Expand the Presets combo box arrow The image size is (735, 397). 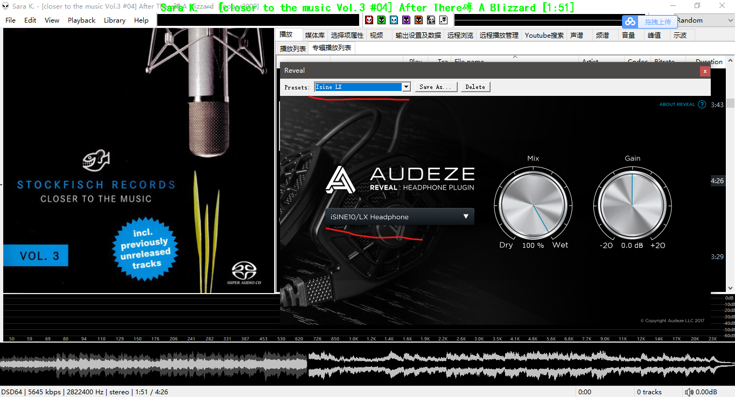407,87
